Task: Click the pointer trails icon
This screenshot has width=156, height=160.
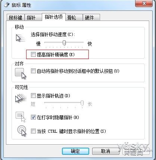Action: [21, 98]
